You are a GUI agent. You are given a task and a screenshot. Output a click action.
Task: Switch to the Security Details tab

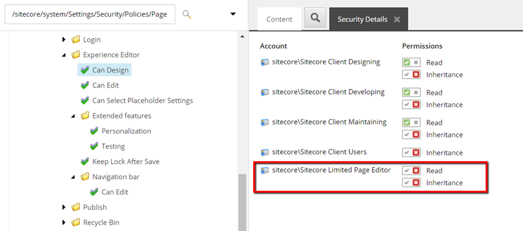363,19
